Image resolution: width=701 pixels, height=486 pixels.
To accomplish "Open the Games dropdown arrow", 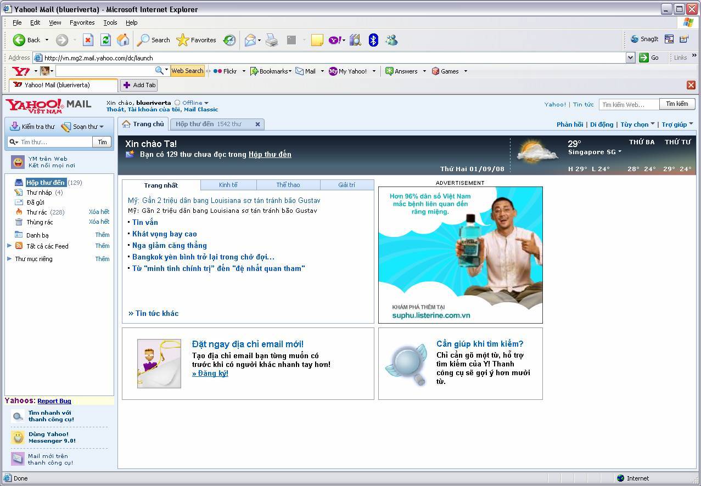I will (x=466, y=71).
